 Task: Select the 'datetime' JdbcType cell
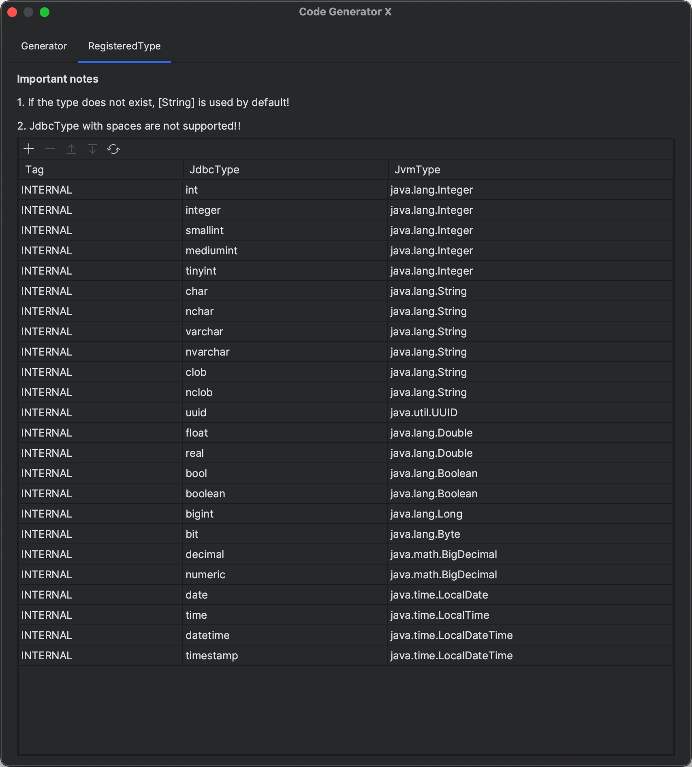[x=285, y=635]
